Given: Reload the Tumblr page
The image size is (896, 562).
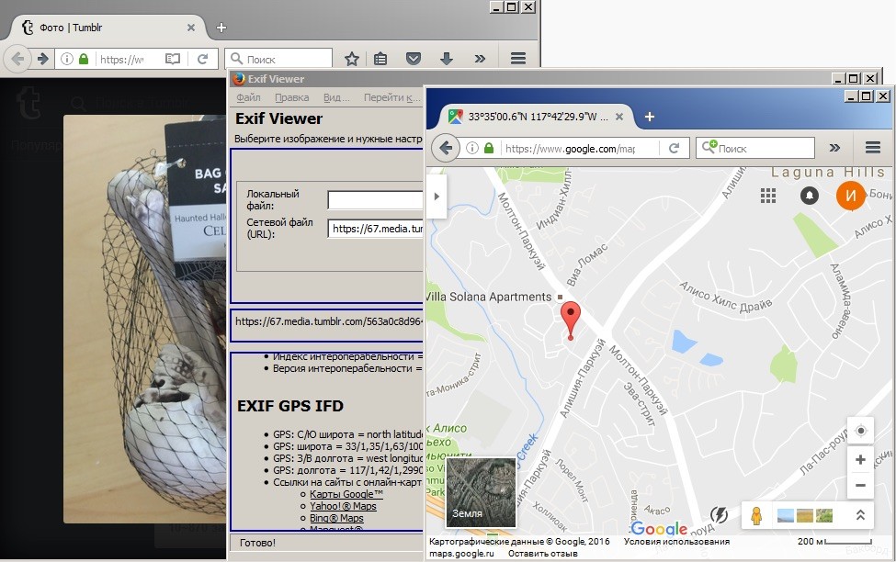Looking at the screenshot, I should tap(202, 59).
